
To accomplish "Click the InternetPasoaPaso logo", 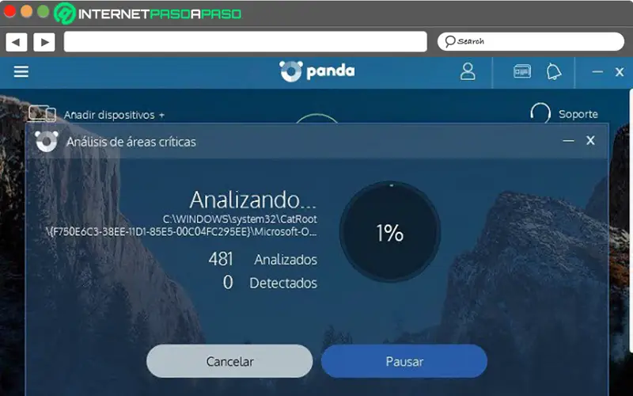I will coord(147,13).
